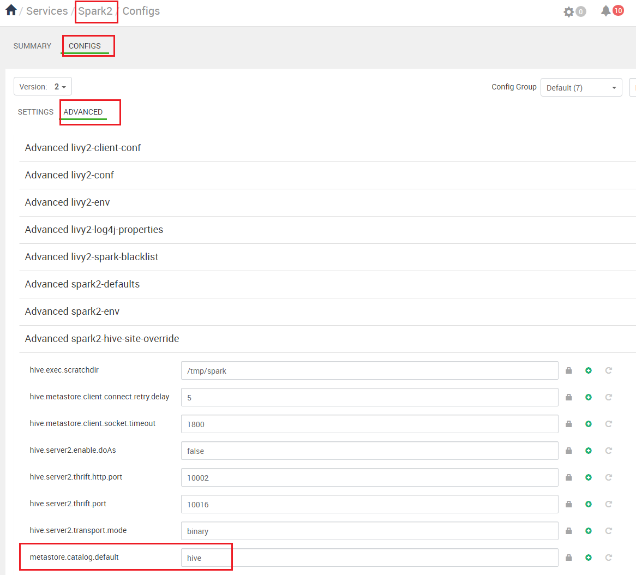636x575 pixels.
Task: Expand Advanced spark2-env section
Action: click(72, 312)
